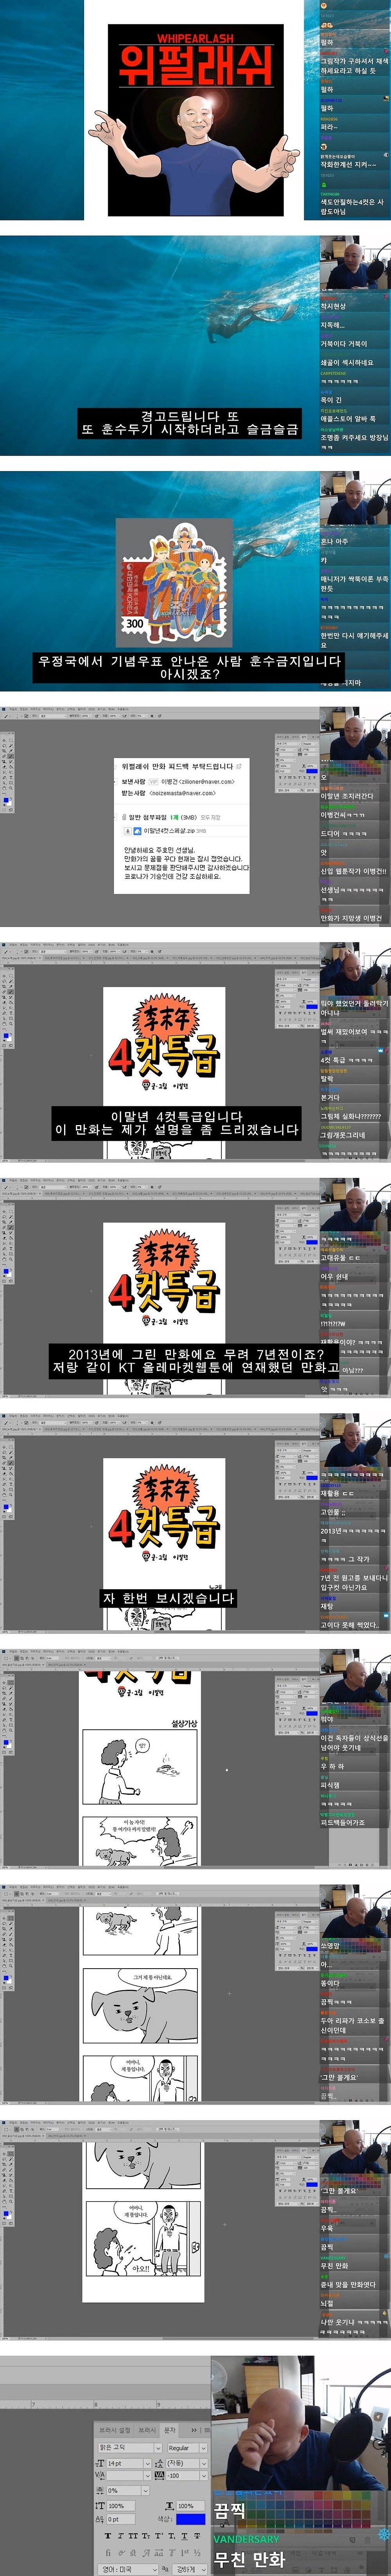The width and height of the screenshot is (391, 2576).
Task: Open the character panel's hamburger menu
Action: (208, 2430)
